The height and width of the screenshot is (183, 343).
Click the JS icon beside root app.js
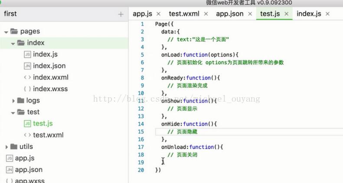point(9,158)
